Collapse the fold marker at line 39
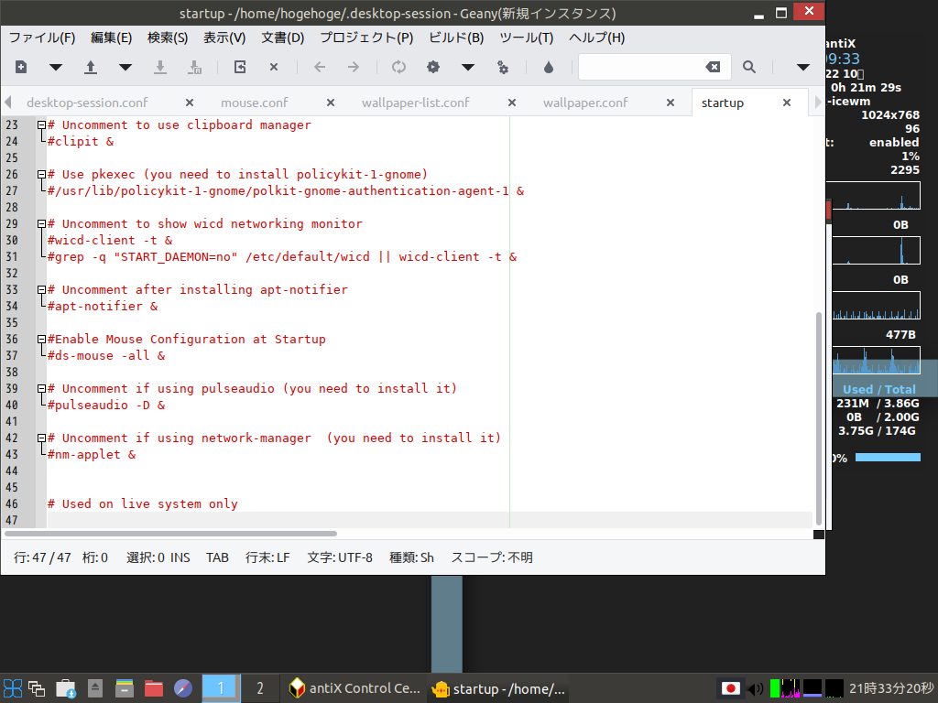 pos(41,389)
